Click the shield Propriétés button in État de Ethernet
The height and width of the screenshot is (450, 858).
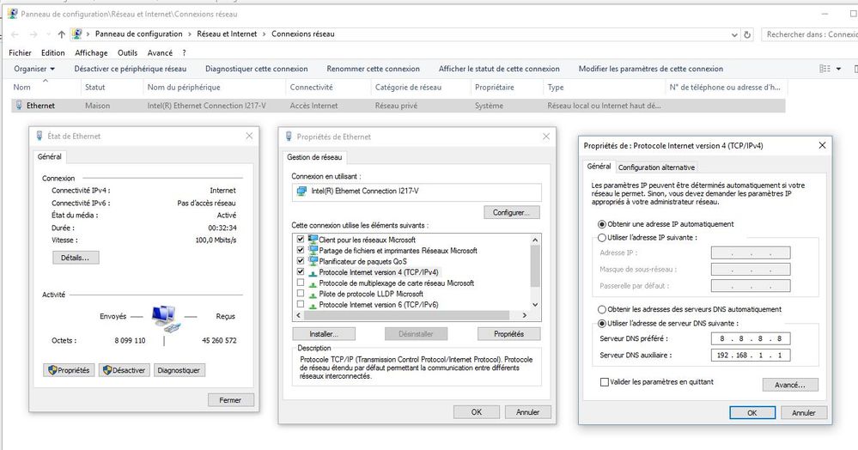click(x=69, y=370)
